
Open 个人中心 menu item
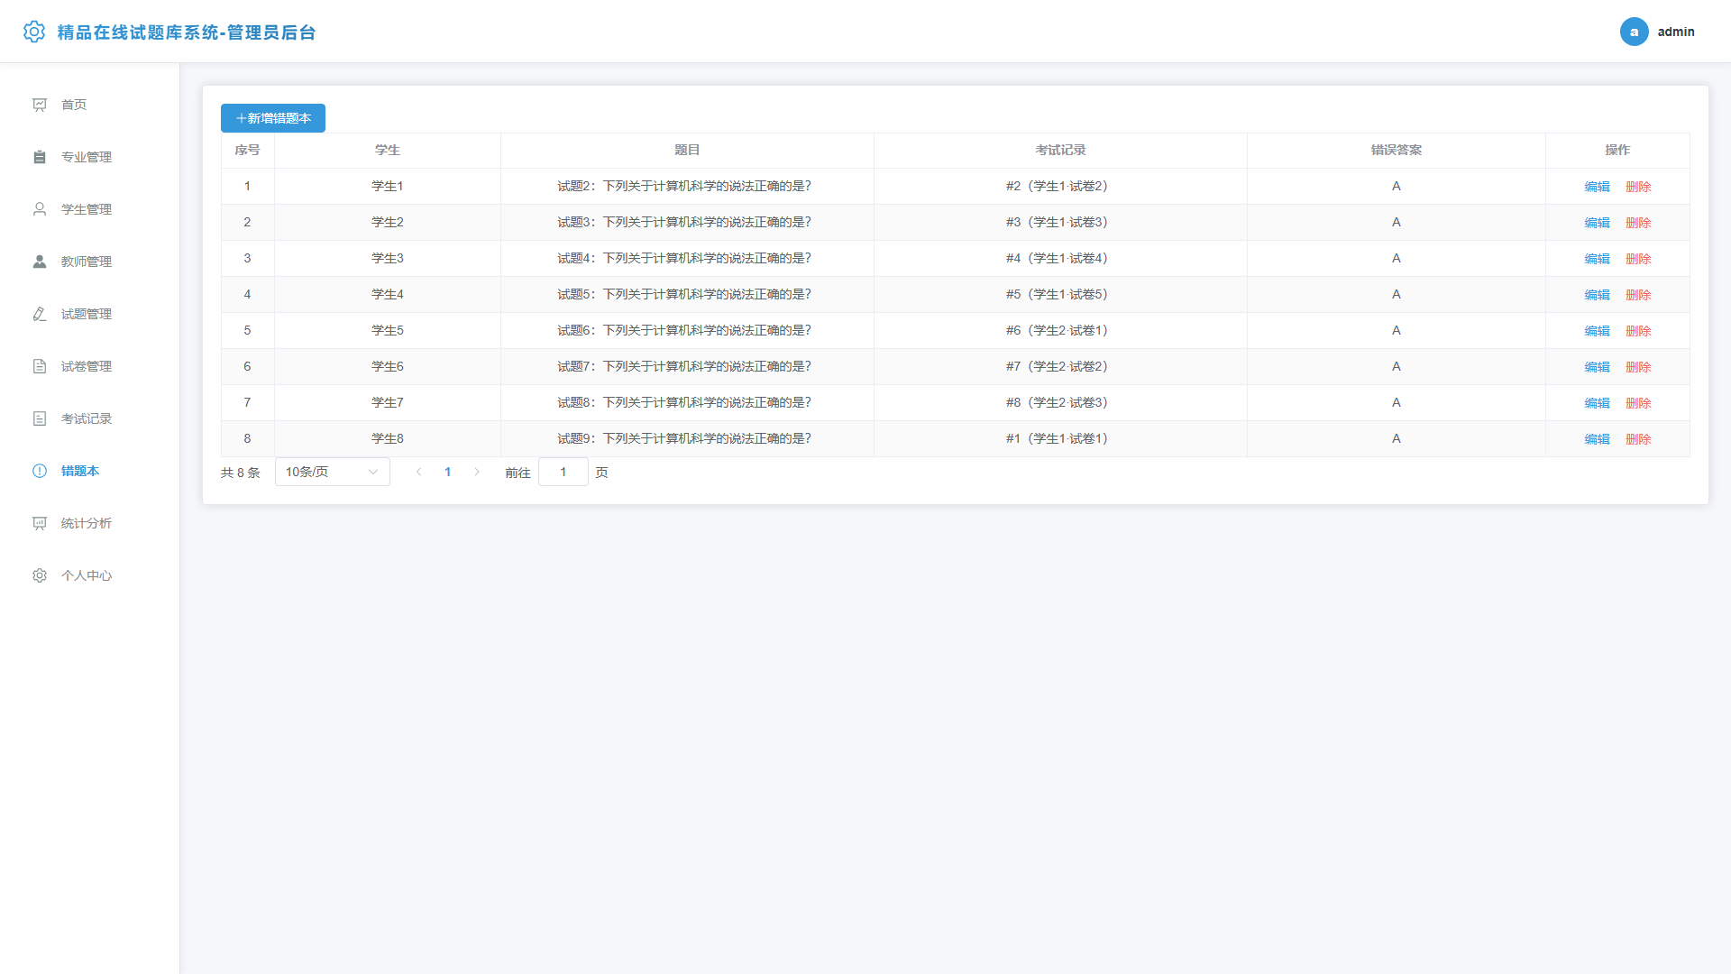tap(90, 575)
